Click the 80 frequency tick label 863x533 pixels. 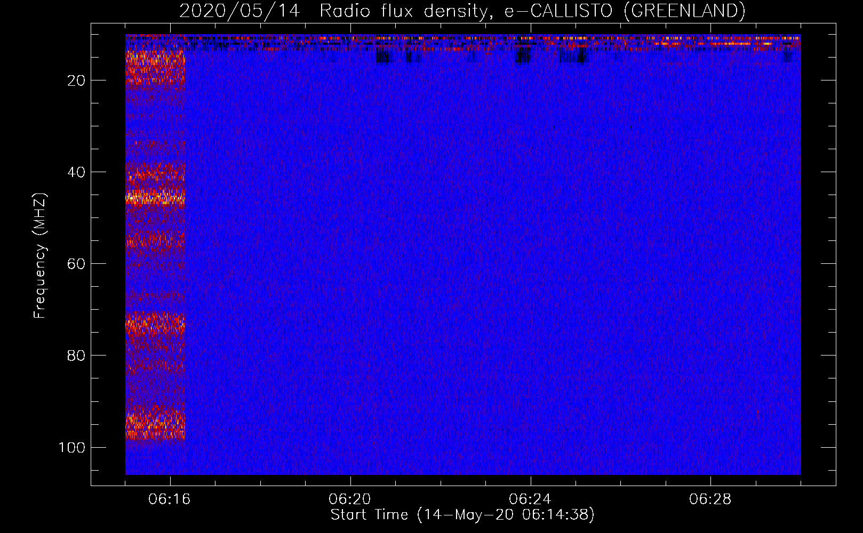click(76, 356)
